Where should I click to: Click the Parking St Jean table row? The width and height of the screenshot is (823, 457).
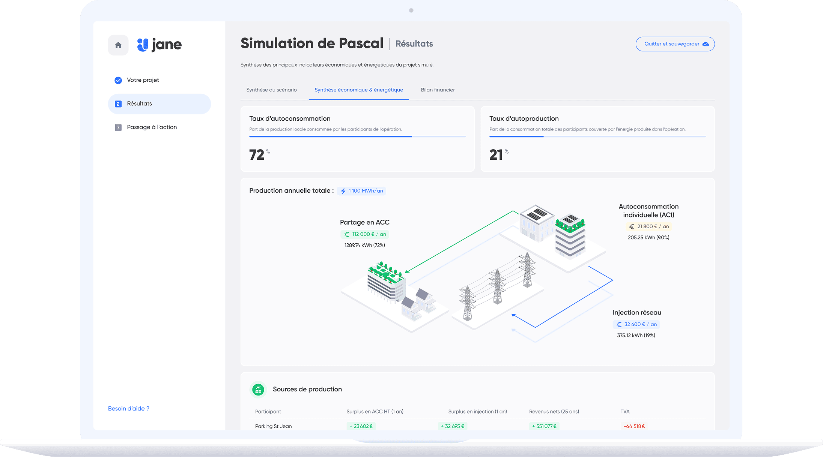click(x=274, y=426)
